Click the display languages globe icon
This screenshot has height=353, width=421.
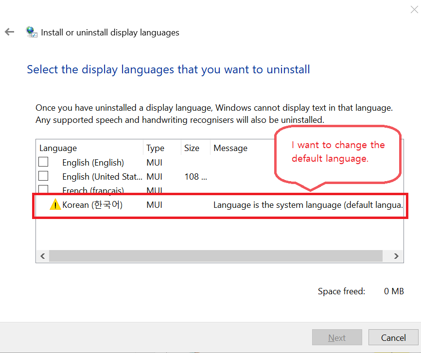click(32, 32)
